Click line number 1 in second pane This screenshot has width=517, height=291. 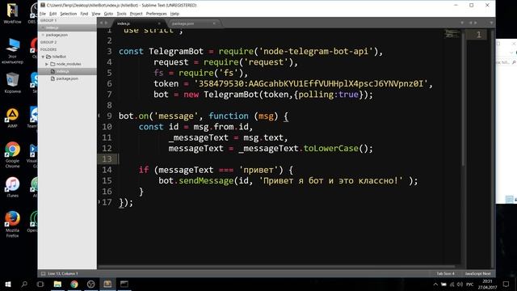point(479,35)
